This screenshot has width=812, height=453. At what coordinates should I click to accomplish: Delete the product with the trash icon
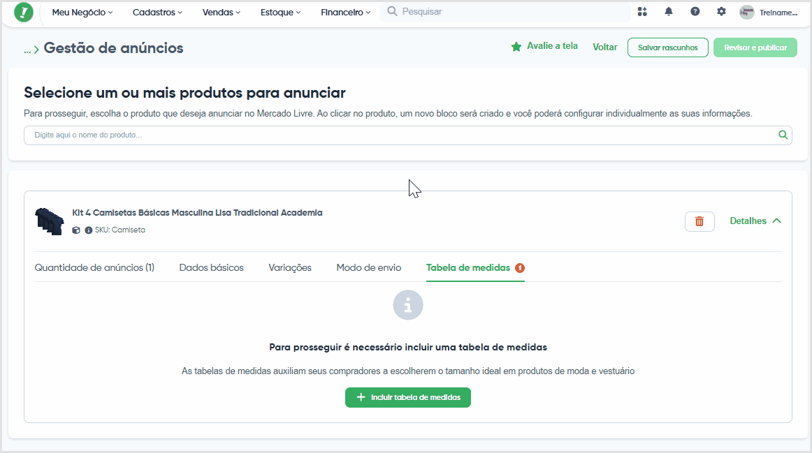[699, 221]
